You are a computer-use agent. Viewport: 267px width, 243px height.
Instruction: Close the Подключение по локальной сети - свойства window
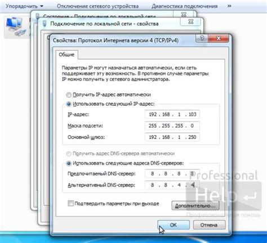tap(190, 22)
